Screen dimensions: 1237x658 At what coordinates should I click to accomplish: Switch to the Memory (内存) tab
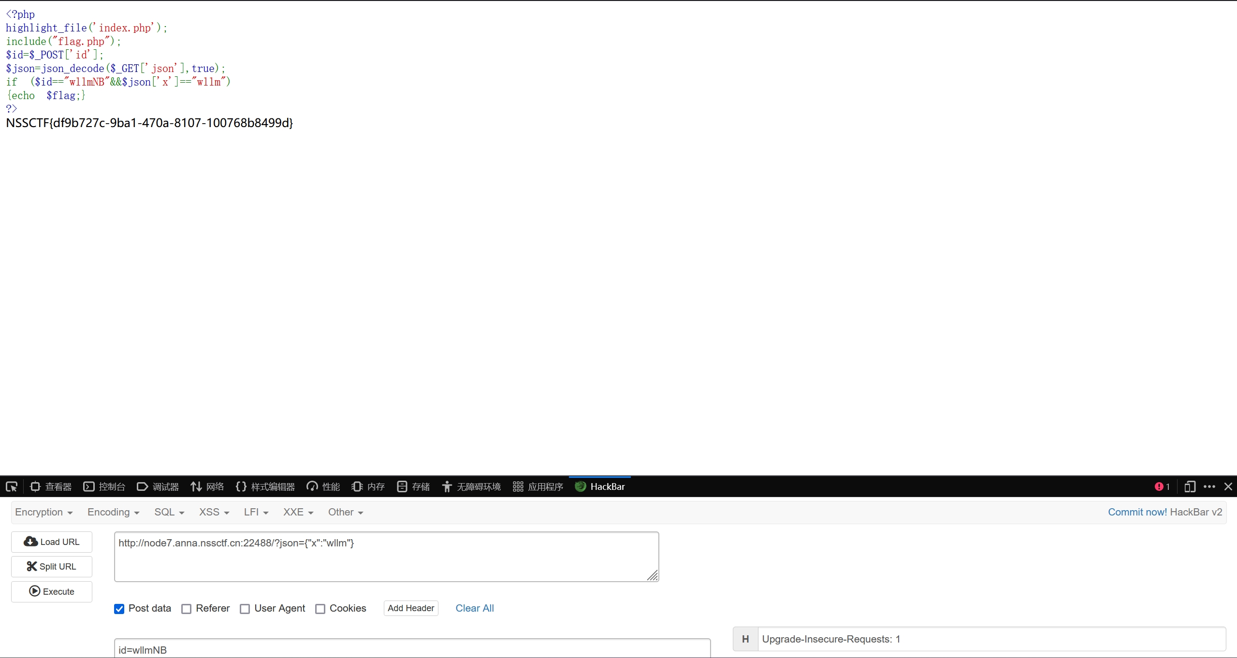click(x=368, y=486)
